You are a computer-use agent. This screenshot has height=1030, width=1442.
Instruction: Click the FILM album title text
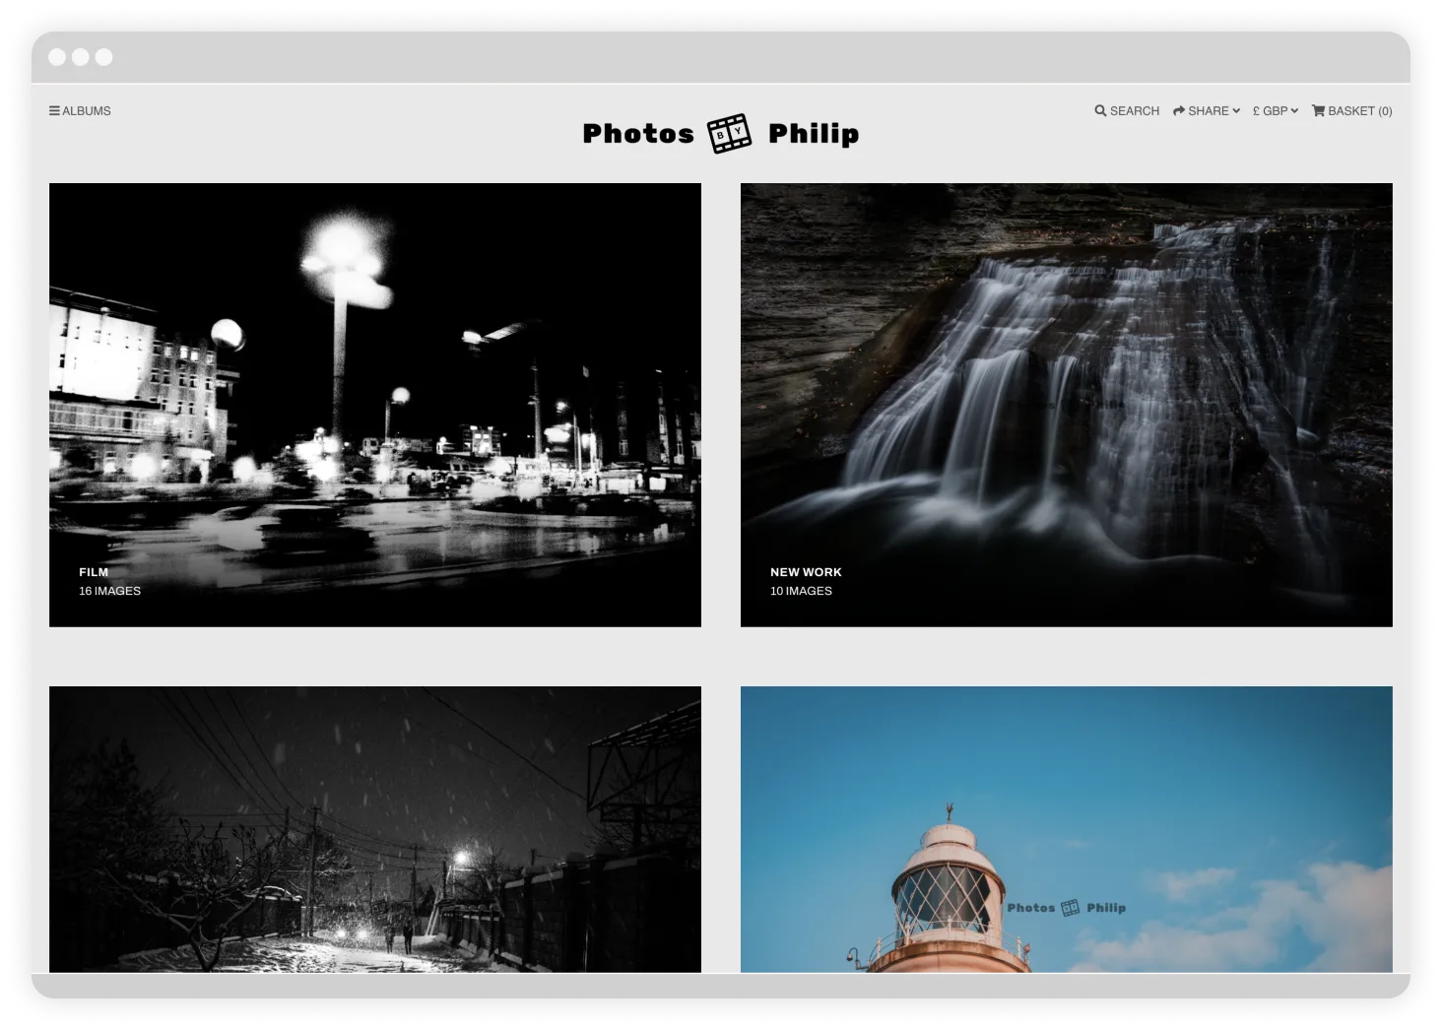[x=94, y=572]
